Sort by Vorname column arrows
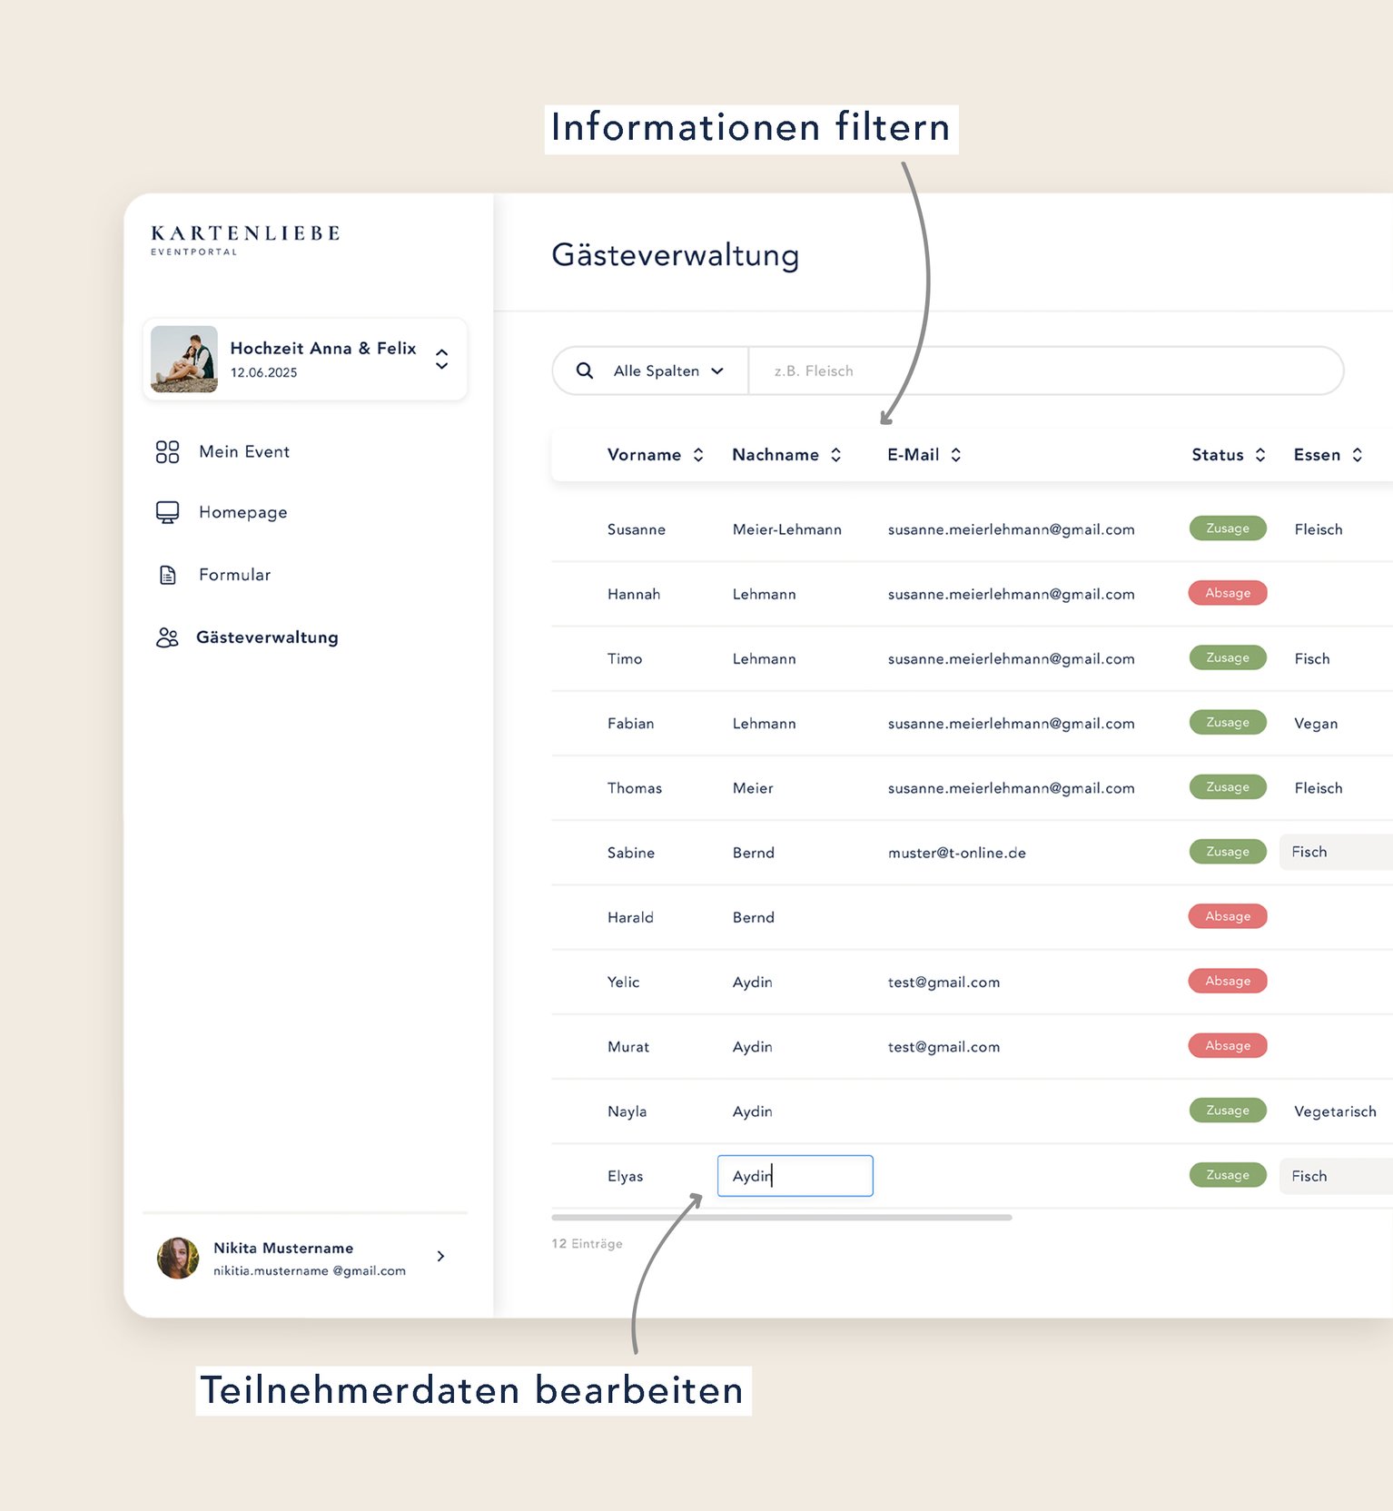The image size is (1393, 1511). (x=698, y=455)
